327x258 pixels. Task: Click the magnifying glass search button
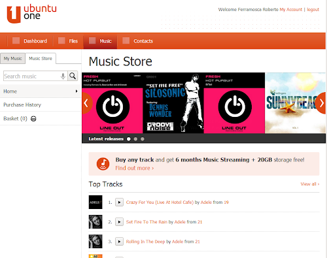coord(73,76)
